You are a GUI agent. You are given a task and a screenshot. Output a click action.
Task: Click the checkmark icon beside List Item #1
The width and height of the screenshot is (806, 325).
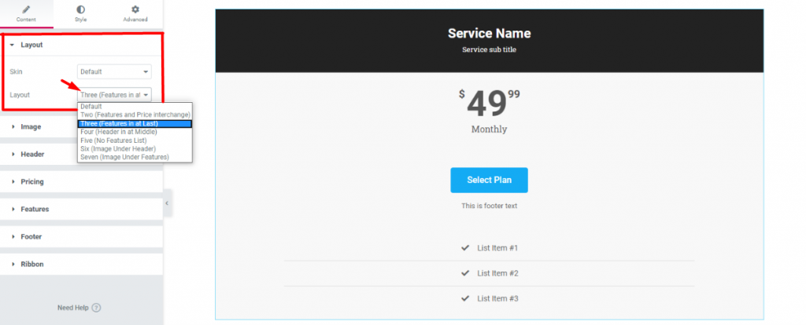coord(465,248)
